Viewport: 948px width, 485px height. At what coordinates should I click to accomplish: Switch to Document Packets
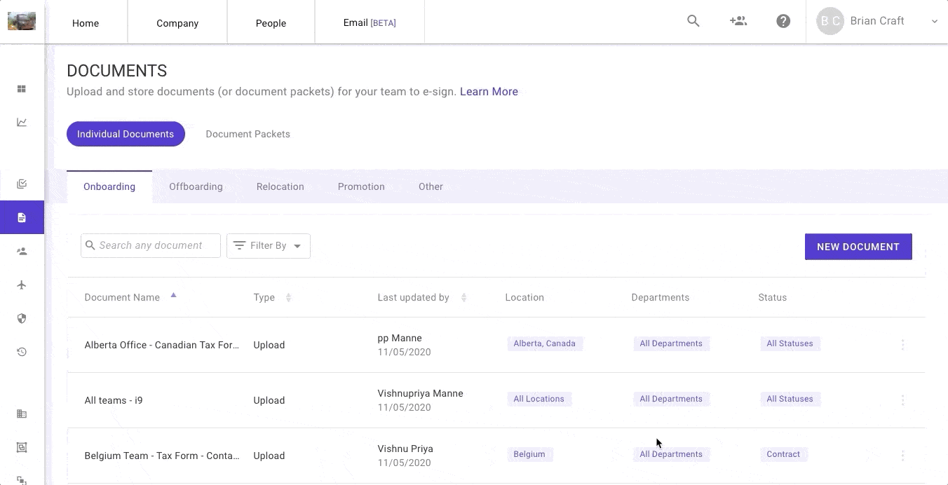(248, 134)
